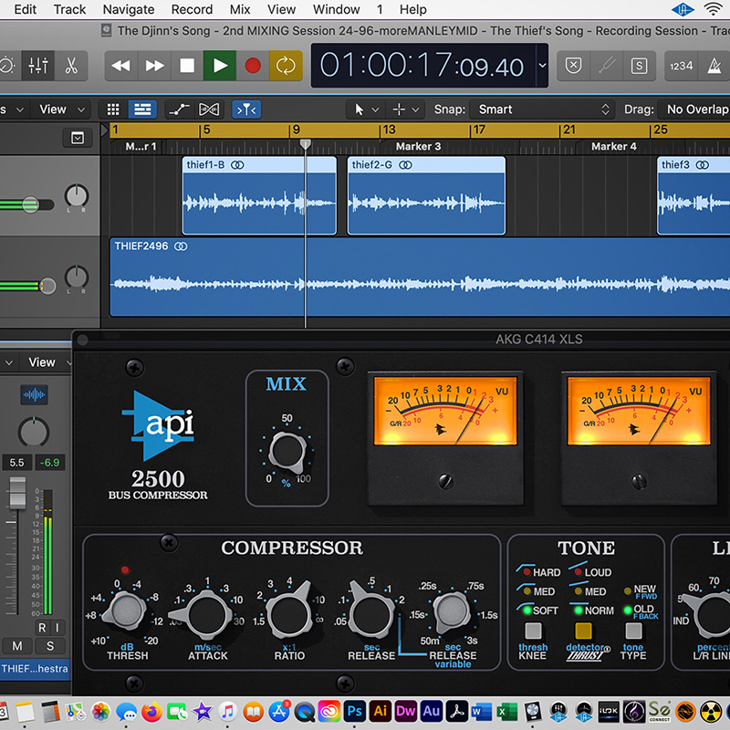
Task: Open the pointer tool dropdown
Action: tap(366, 109)
